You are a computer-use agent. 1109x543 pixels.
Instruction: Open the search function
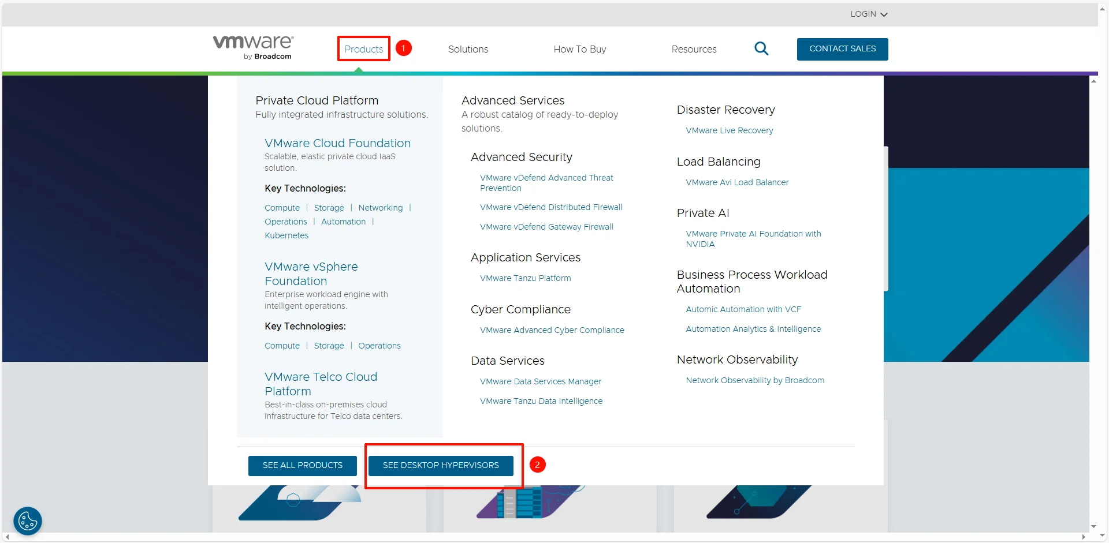tap(761, 48)
